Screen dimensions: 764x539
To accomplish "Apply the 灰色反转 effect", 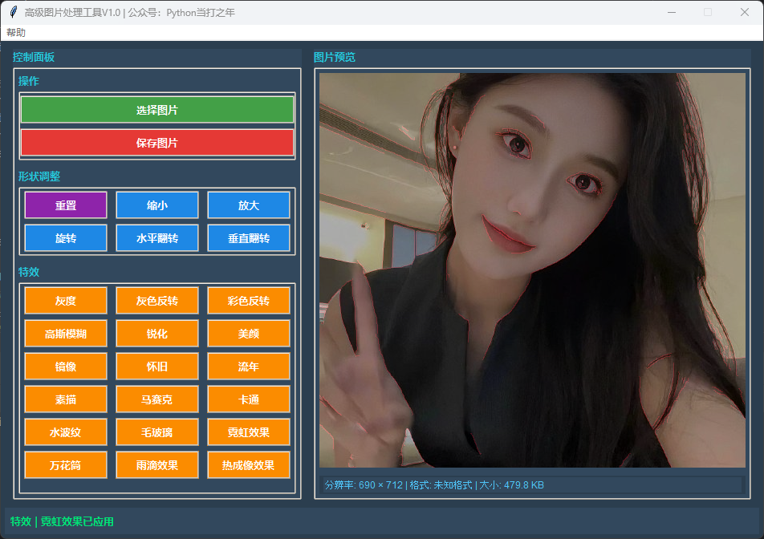I will pyautogui.click(x=157, y=301).
